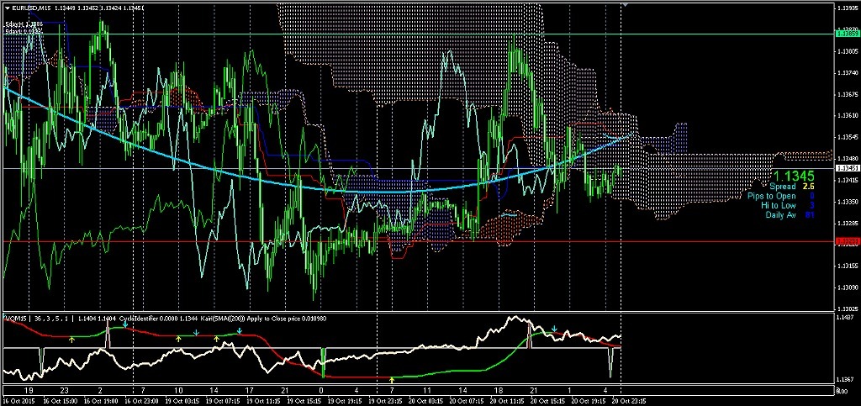Select the red horizontal support line

417,241
